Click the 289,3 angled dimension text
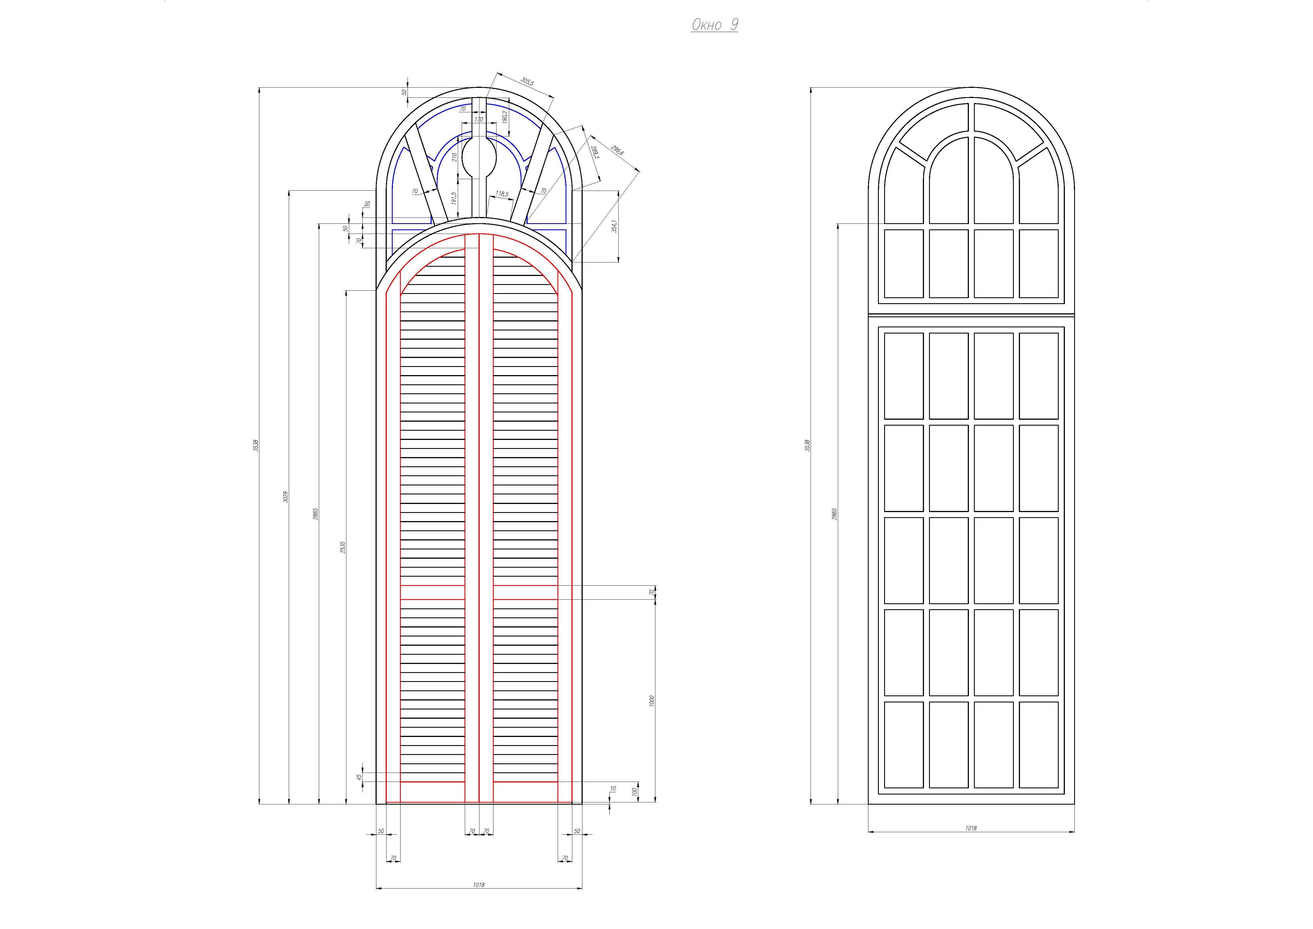The image size is (1313, 929). 596,152
